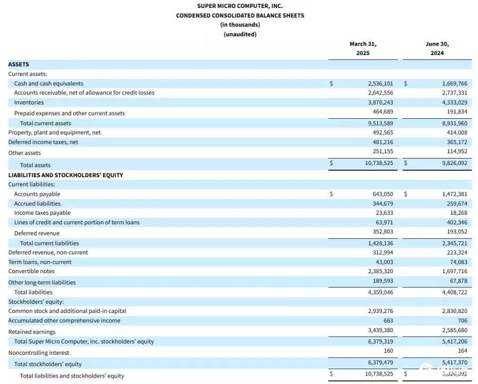Click the "Accounts payable" row label
Image resolution: width=478 pixels, height=384 pixels.
37,194
